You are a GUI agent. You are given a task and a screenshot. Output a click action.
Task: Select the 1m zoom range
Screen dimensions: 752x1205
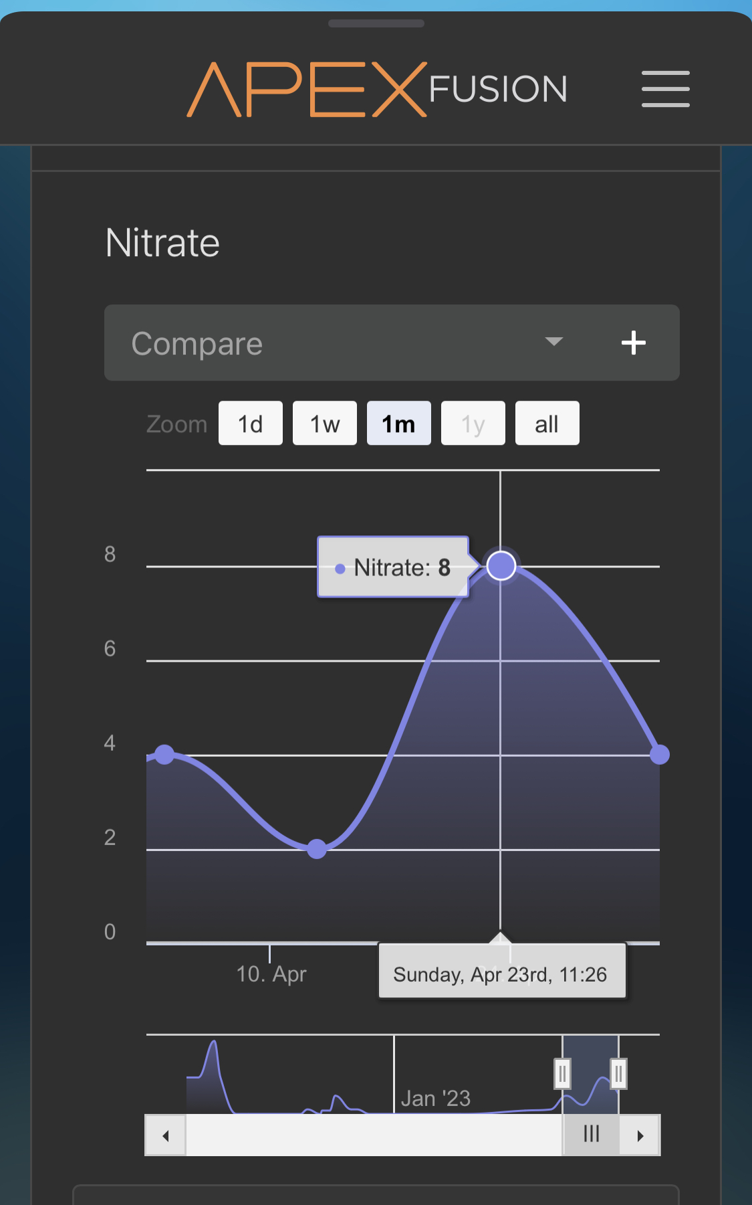coord(398,424)
